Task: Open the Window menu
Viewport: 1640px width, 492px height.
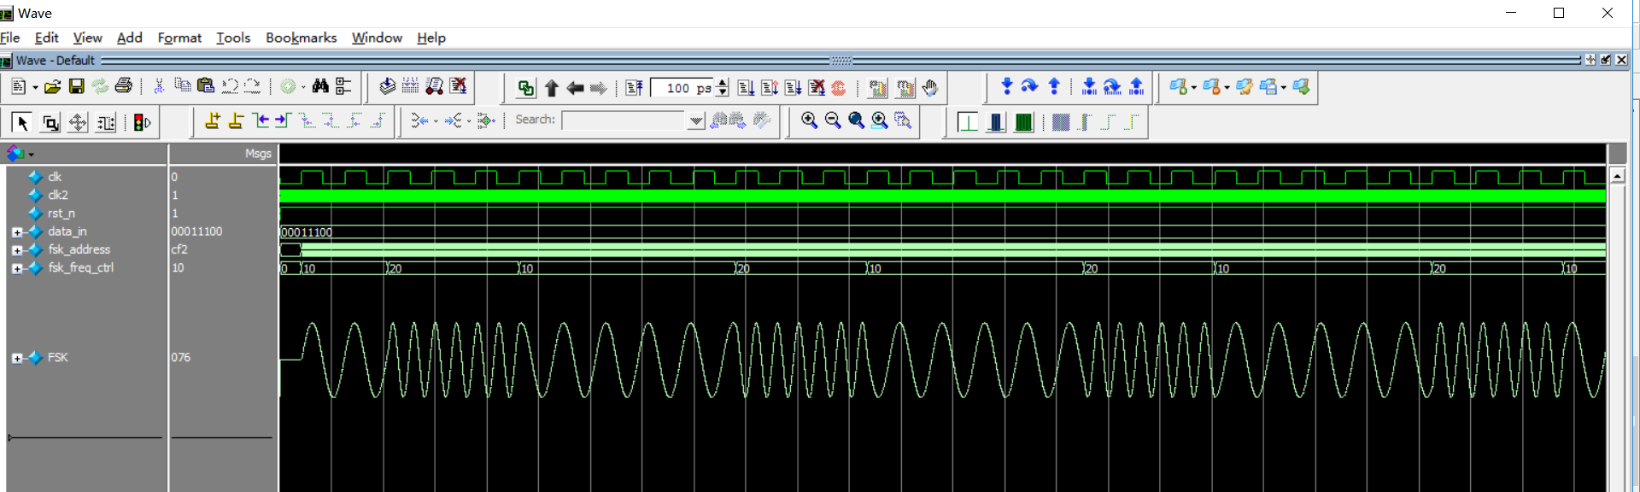Action: tap(377, 38)
